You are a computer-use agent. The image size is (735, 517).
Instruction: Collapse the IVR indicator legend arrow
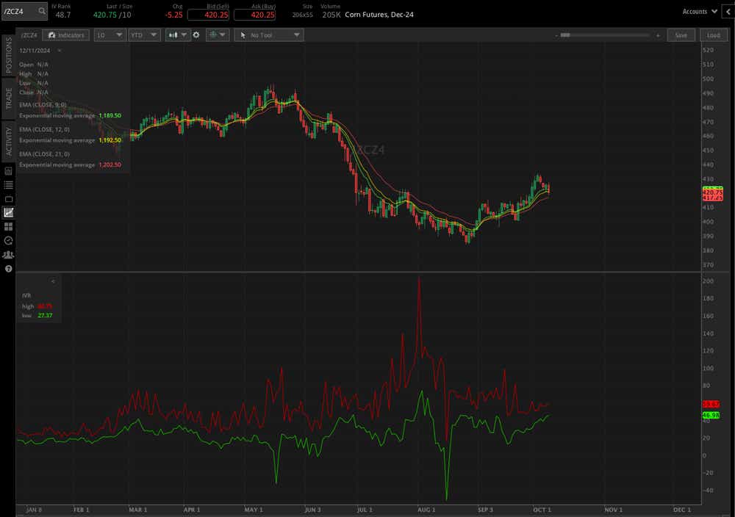click(53, 281)
